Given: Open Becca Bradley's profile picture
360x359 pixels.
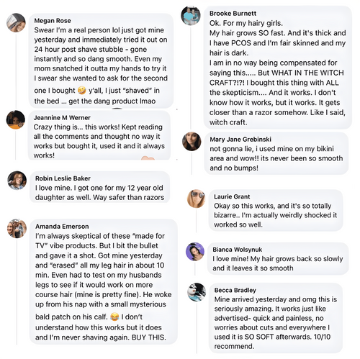Looking at the screenshot, I should click(x=197, y=292).
